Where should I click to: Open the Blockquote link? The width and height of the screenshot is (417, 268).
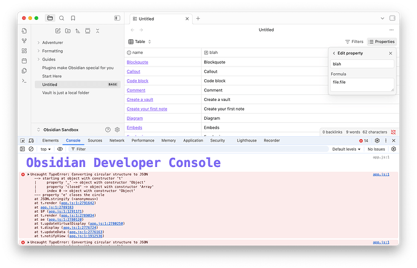coord(138,62)
